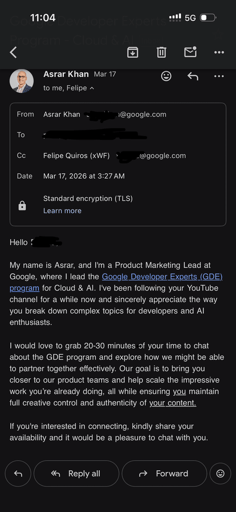Image resolution: width=236 pixels, height=512 pixels.
Task: Tap the Forward button
Action: pos(164,473)
